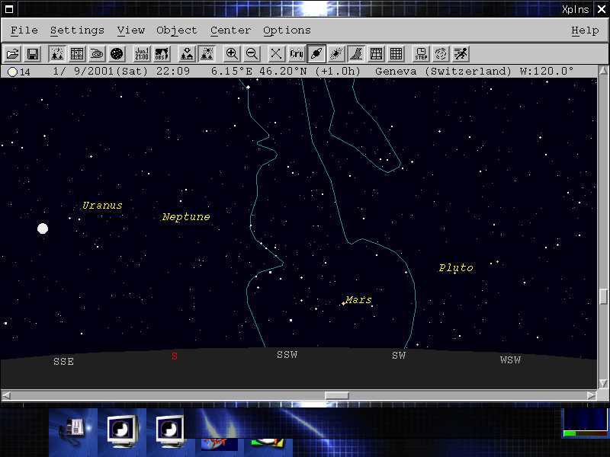Click the OBS observation site icon

coord(161,54)
